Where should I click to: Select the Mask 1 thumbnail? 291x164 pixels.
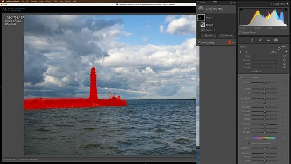point(201,17)
